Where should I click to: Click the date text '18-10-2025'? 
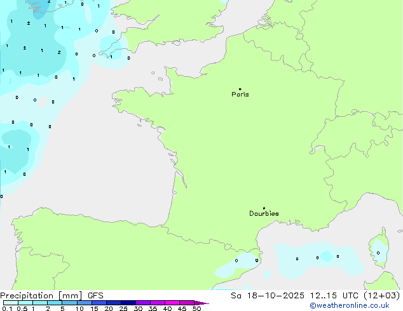[275, 296]
